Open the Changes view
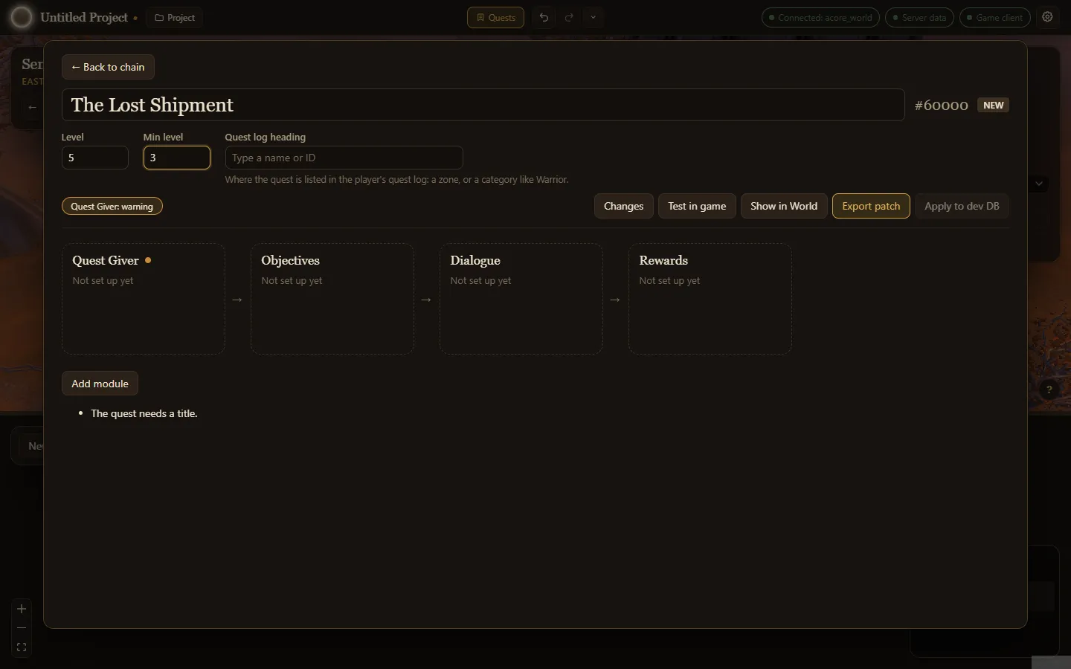 click(624, 206)
